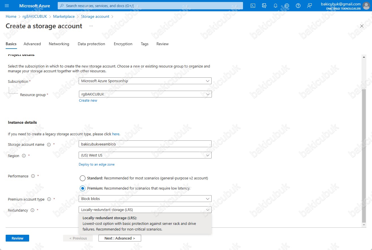372x250 pixels.
Task: Open the Redundancy dropdown
Action: point(145,210)
